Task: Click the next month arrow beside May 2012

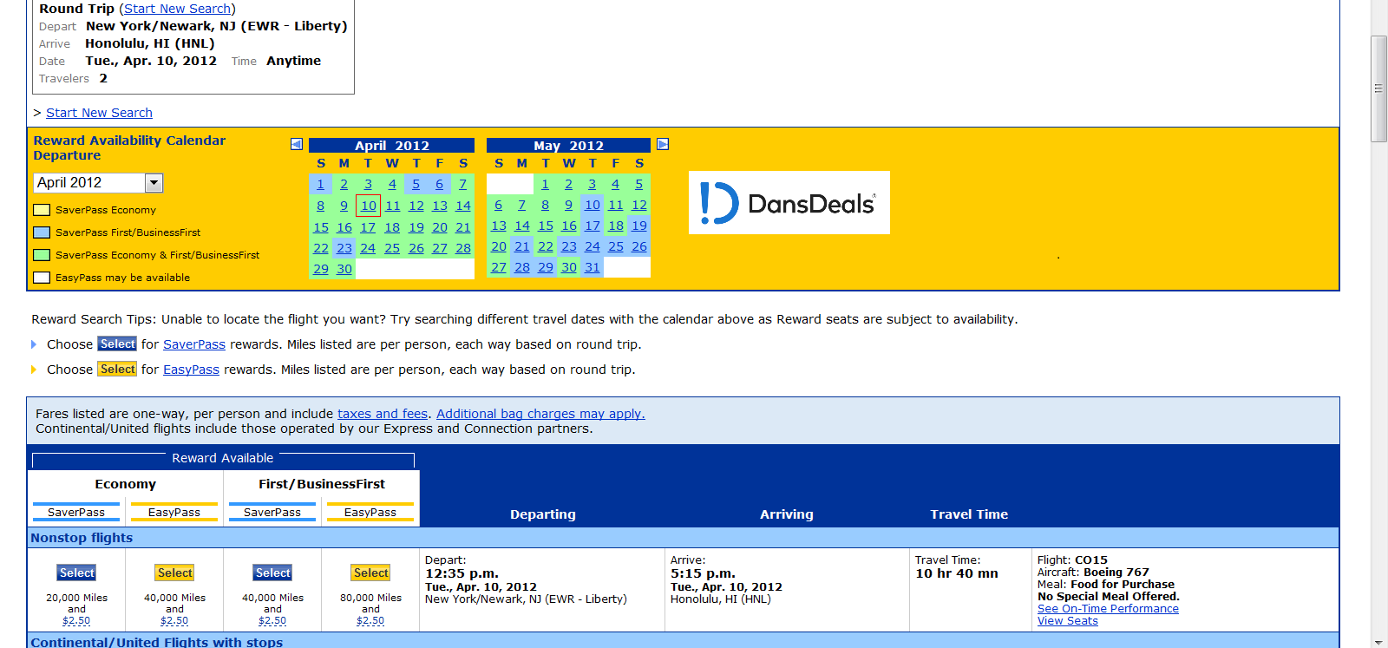Action: pyautogui.click(x=663, y=144)
